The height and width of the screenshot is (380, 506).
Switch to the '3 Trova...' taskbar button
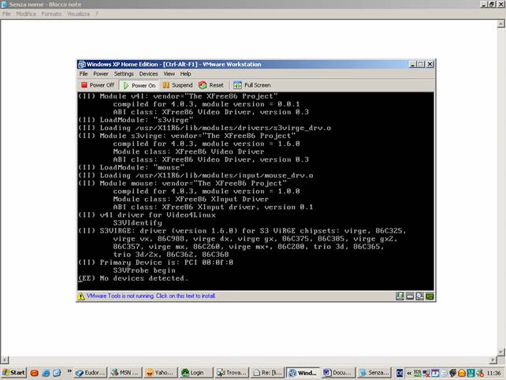[x=232, y=373]
